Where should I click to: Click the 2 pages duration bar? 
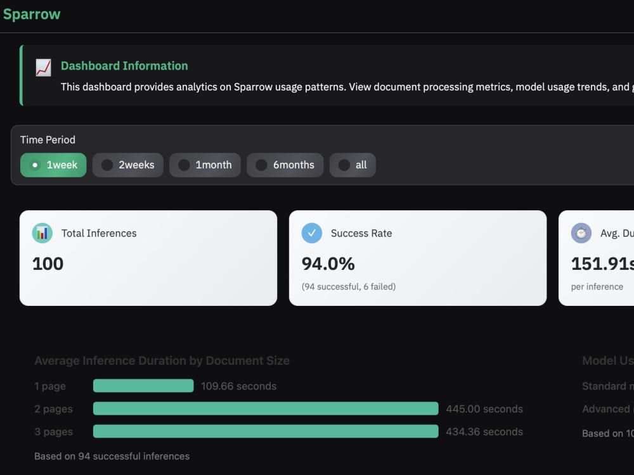tap(266, 408)
